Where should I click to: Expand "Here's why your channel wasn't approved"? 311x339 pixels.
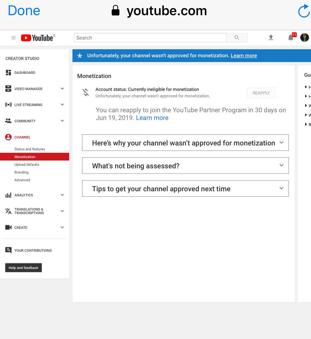coord(185,143)
